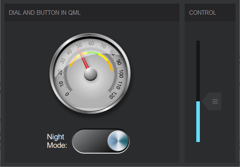Click the red needle on the dial
This screenshot has height=167, width=240.
click(x=83, y=58)
